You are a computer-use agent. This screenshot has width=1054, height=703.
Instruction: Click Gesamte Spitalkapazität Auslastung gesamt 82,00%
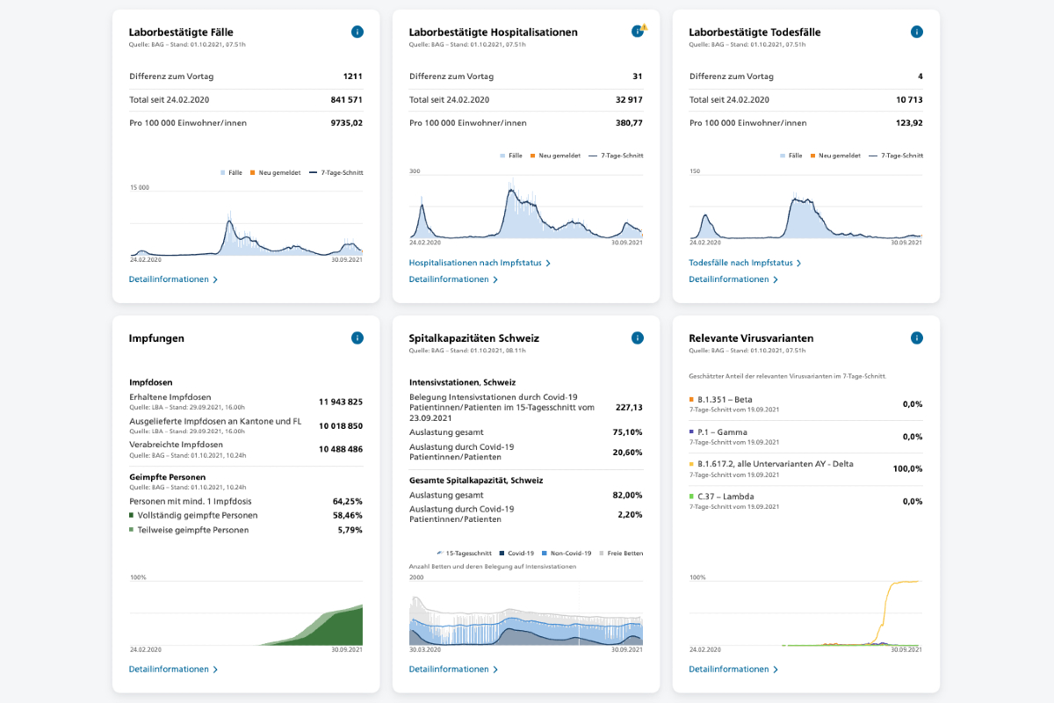[x=627, y=496]
